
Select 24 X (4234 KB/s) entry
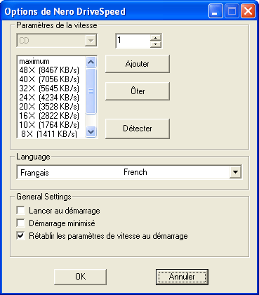point(51,98)
